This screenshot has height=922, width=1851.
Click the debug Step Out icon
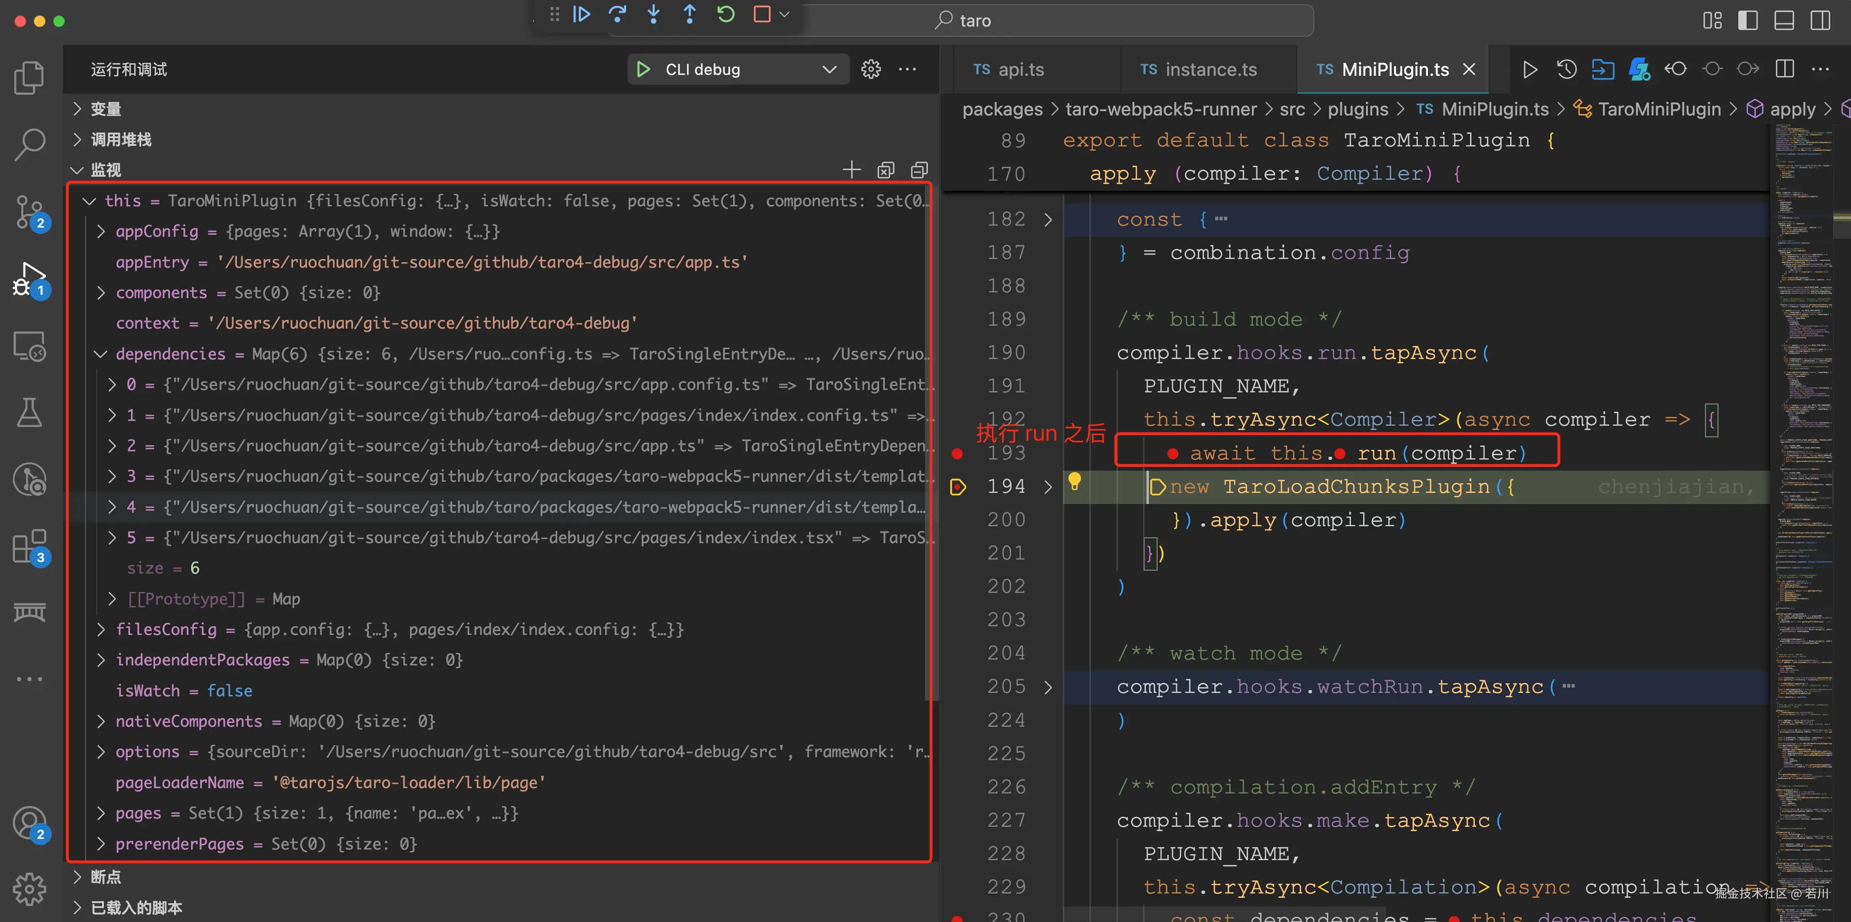coord(689,14)
